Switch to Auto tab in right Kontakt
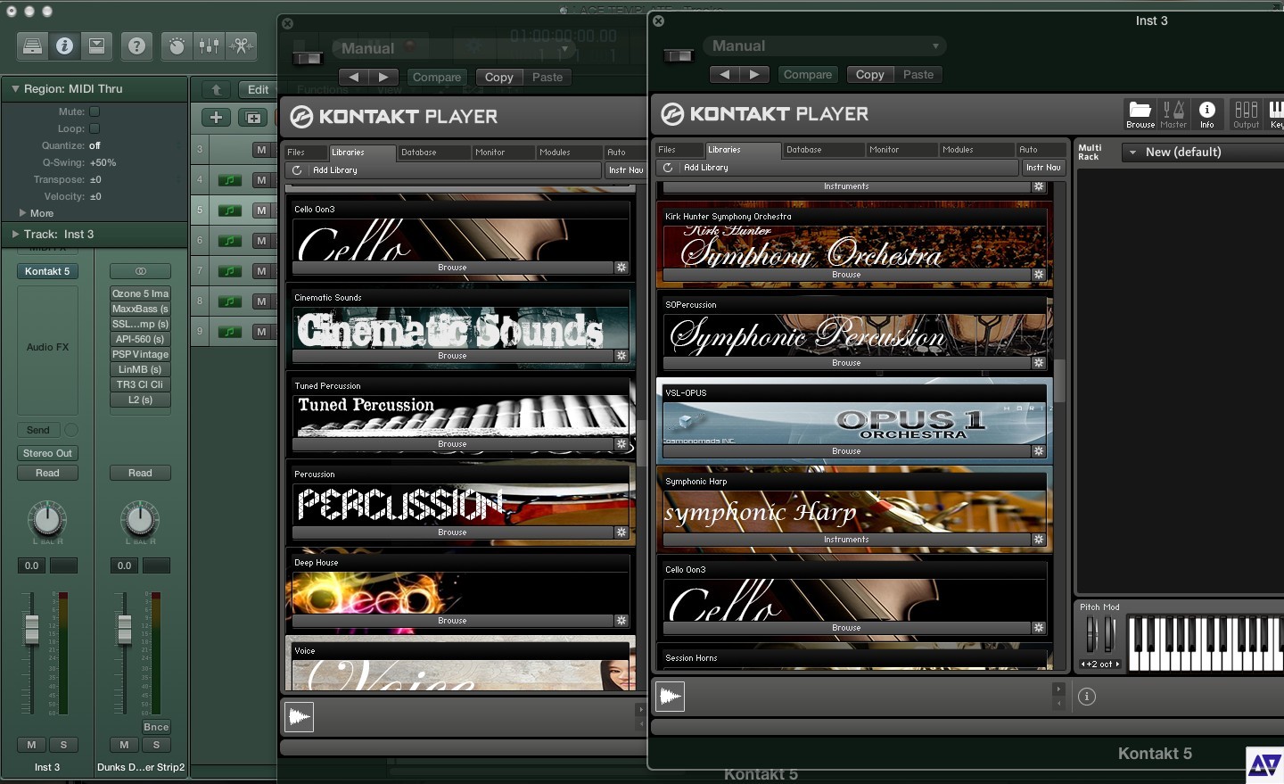1284x784 pixels. point(1041,150)
